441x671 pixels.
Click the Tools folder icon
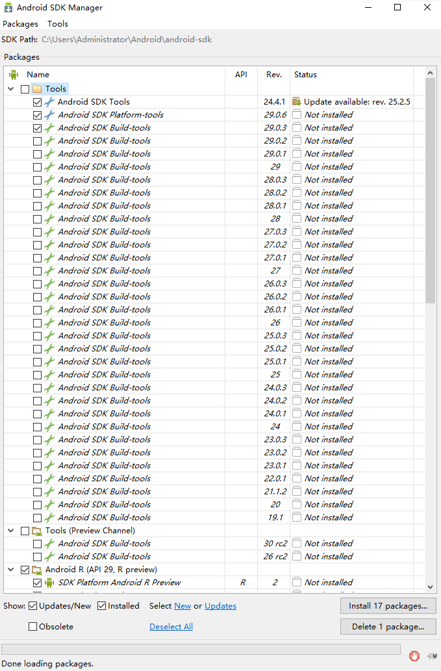[x=37, y=88]
